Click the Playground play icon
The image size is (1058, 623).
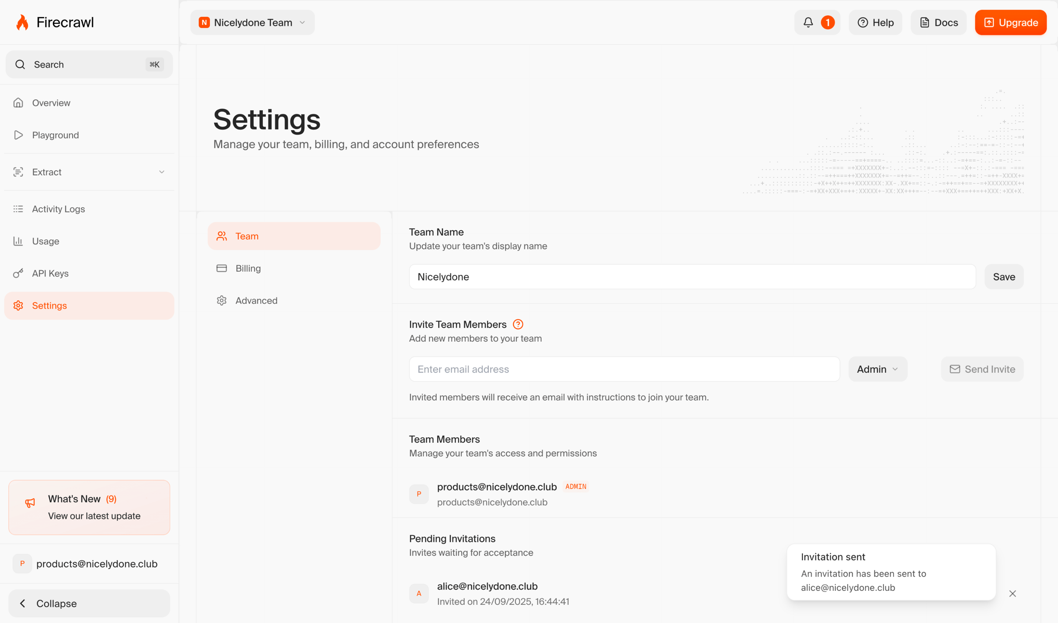coord(18,135)
